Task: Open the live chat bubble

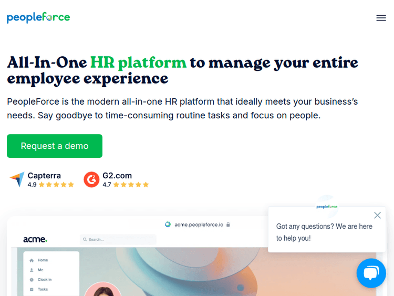Action: coord(371,273)
